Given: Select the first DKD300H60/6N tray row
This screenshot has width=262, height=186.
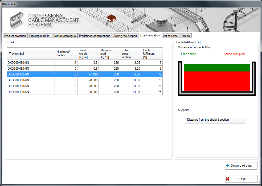Looking at the screenshot, I should click(x=85, y=63).
